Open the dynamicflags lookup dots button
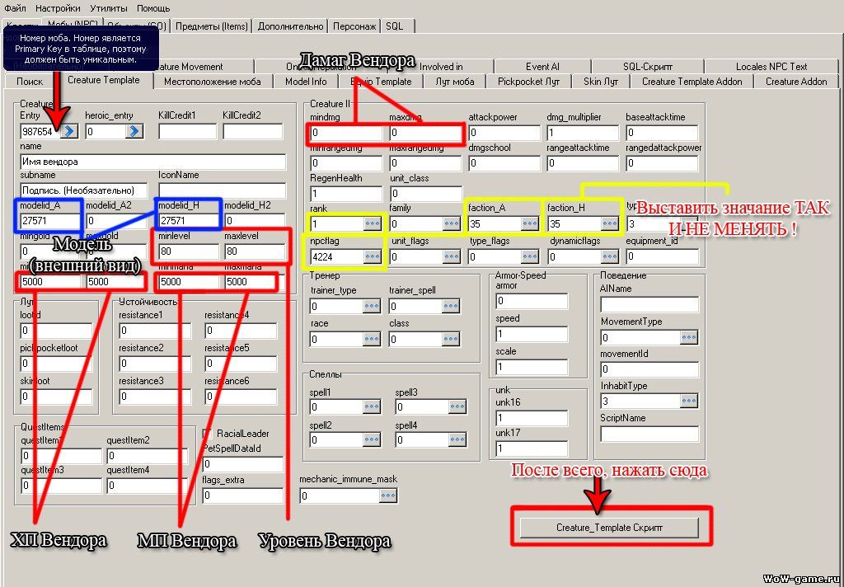Screen dimensions: 844x587 click(609, 257)
